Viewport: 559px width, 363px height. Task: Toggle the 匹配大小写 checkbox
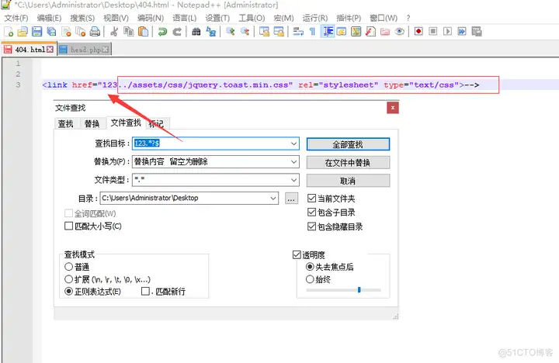(x=68, y=226)
